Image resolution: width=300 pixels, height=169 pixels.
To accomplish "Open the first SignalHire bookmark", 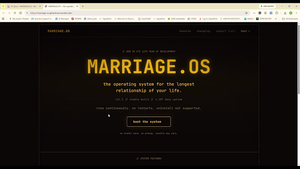I will 105,19.
